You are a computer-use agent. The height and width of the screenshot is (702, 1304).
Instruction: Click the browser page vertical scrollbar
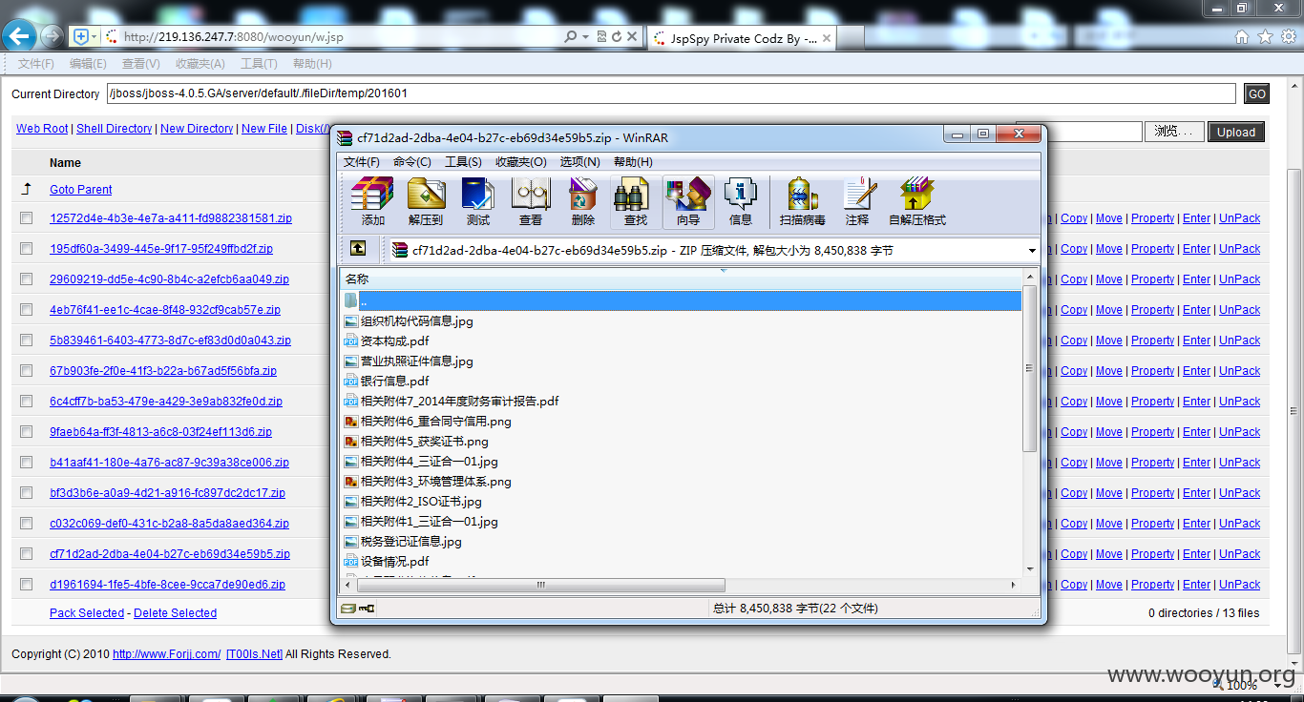tap(1295, 410)
